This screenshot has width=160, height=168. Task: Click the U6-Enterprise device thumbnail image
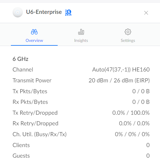[18, 12]
